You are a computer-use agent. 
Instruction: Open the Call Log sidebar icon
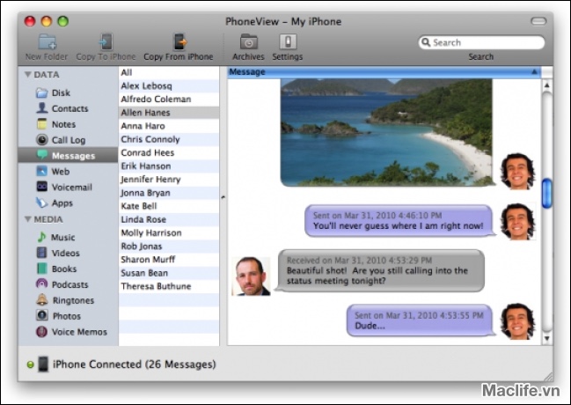42,140
